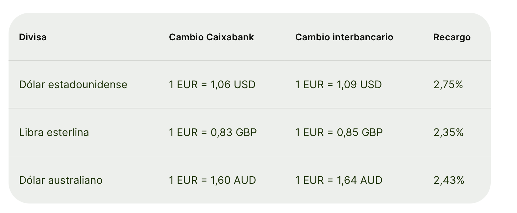Screen dimensions: 517x213
Task: Click the 2,43% surcharge value
Action: (x=449, y=180)
